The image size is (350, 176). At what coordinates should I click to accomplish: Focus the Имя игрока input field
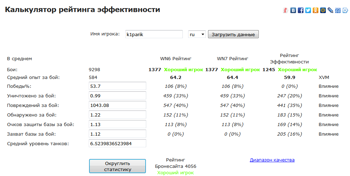tap(154, 34)
